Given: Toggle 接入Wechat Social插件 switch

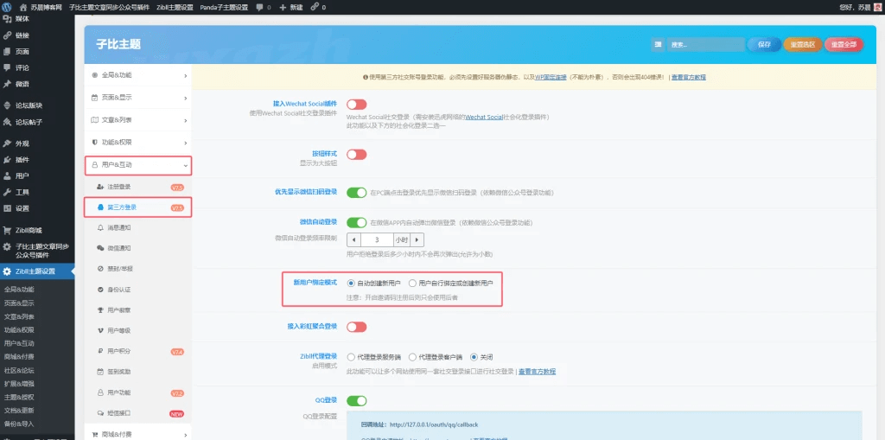Looking at the screenshot, I should coord(357,104).
